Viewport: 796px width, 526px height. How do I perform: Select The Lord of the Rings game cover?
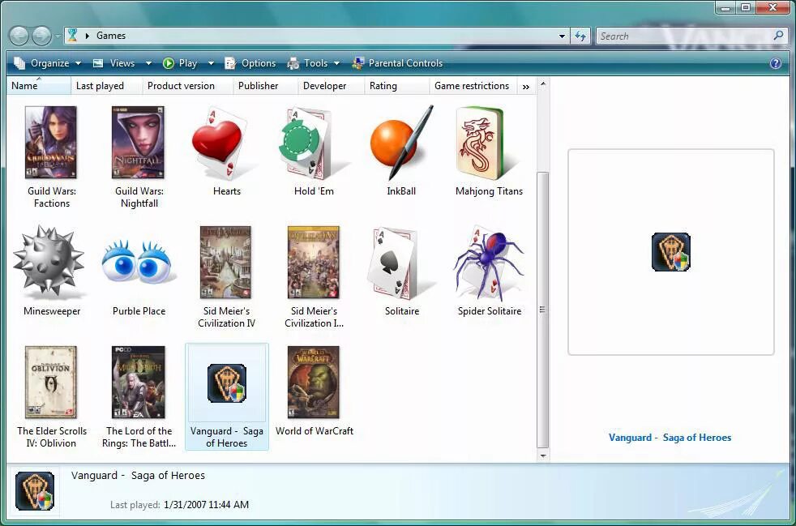coord(138,383)
